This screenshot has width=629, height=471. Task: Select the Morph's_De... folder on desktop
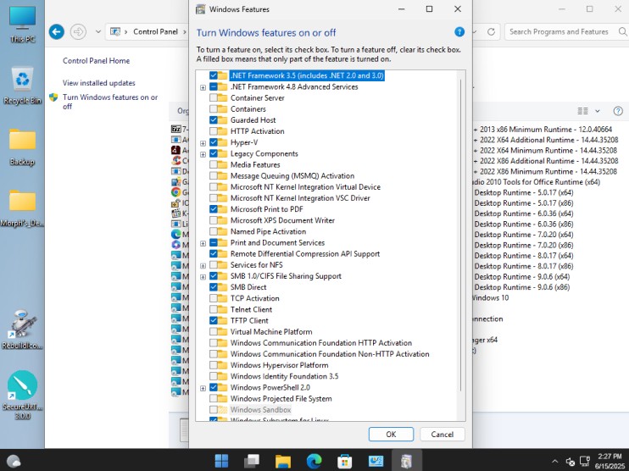coord(22,208)
